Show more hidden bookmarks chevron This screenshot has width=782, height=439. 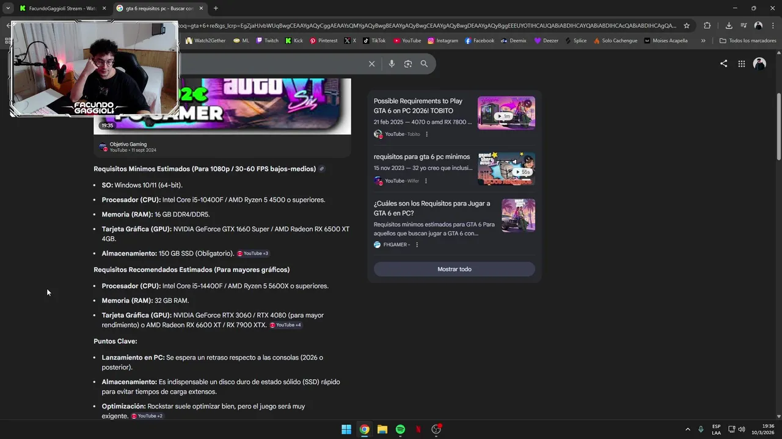703,41
